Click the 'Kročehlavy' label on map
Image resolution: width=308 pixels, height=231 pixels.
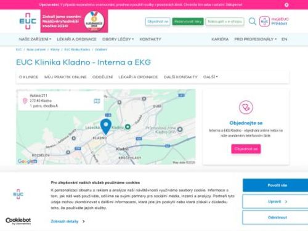tap(130, 158)
